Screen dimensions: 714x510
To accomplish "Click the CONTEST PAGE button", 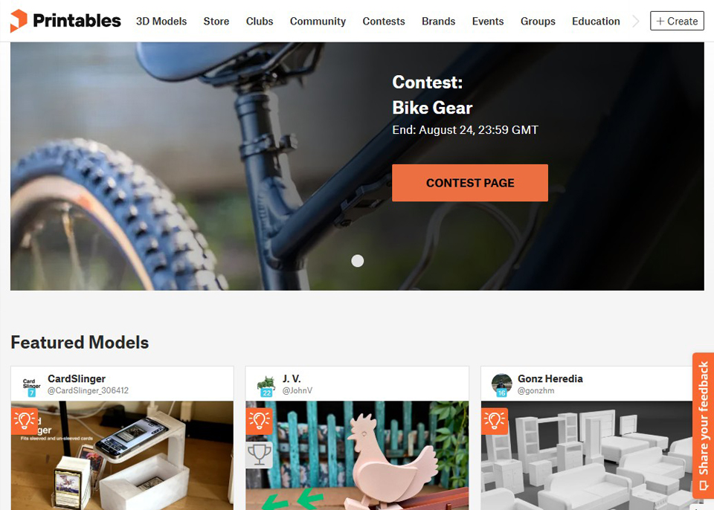I will (470, 183).
